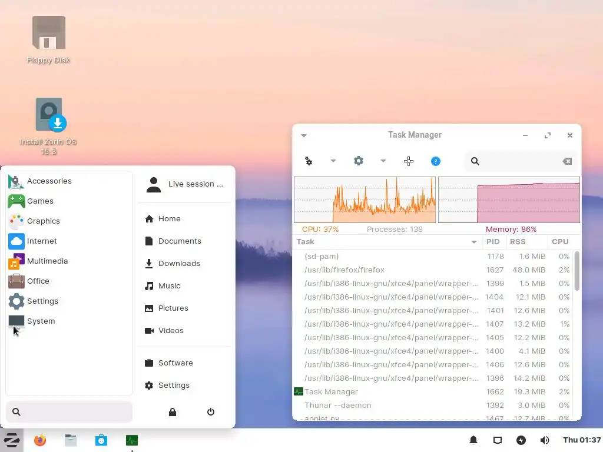Click the power button icon in menu
603x452 pixels.
211,412
